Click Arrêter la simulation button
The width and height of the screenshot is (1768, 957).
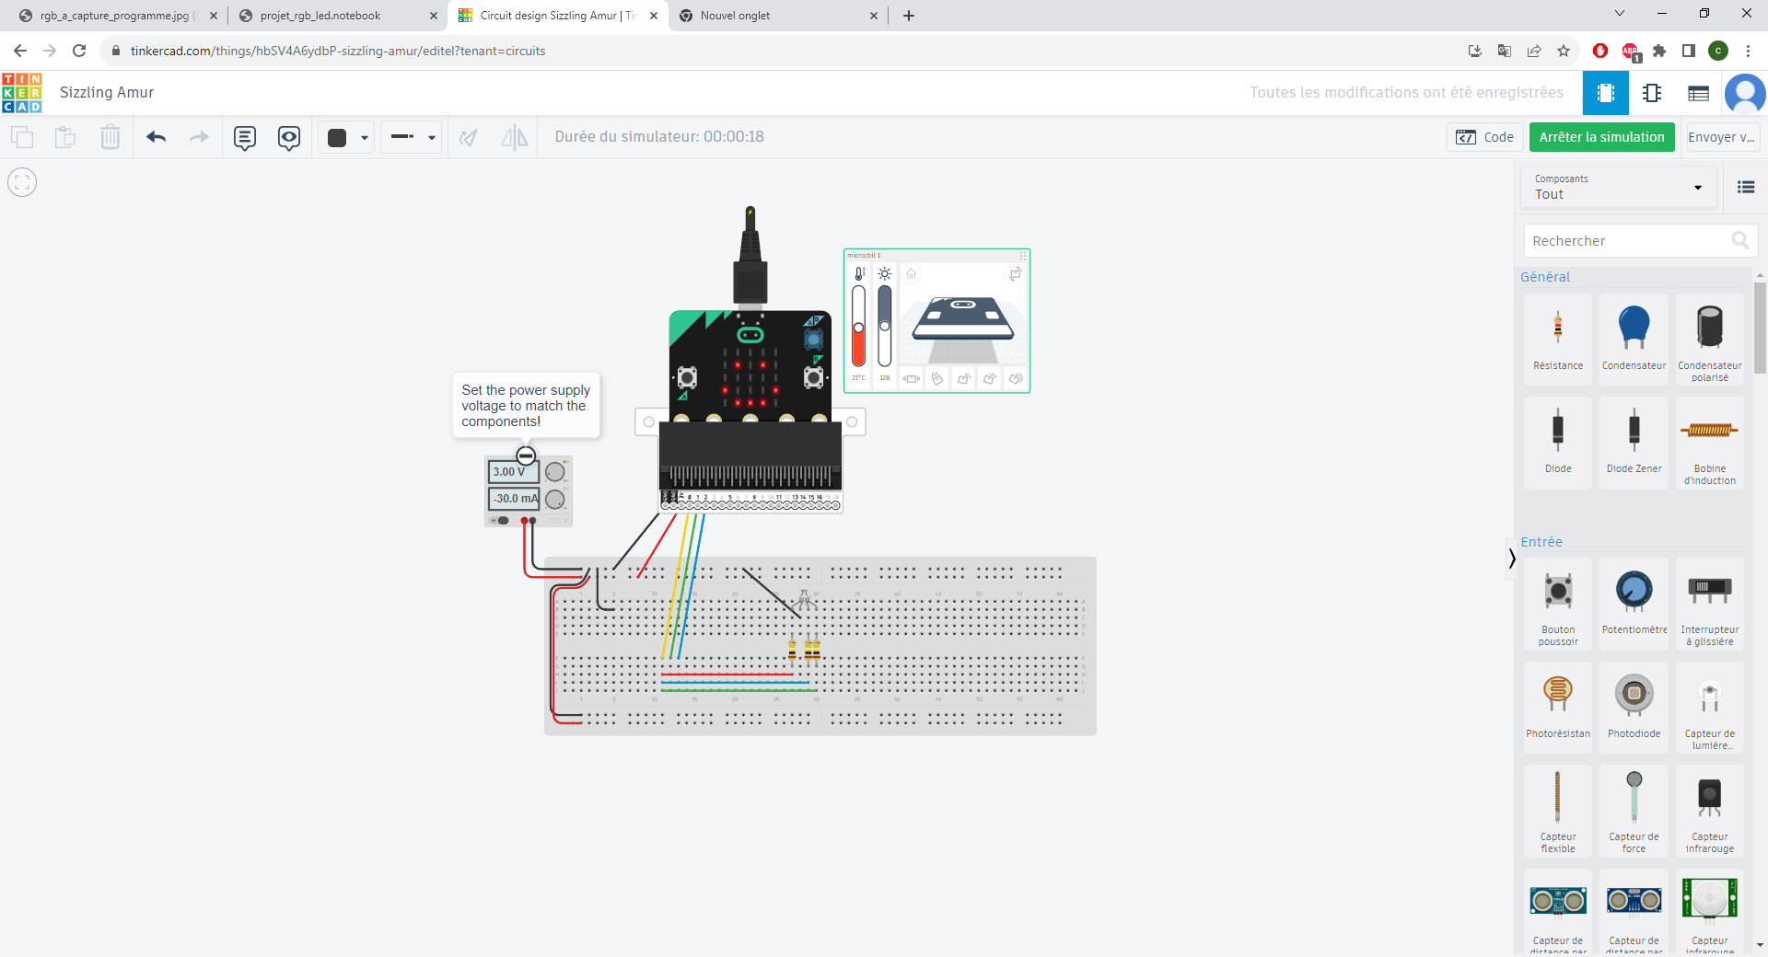(x=1601, y=137)
